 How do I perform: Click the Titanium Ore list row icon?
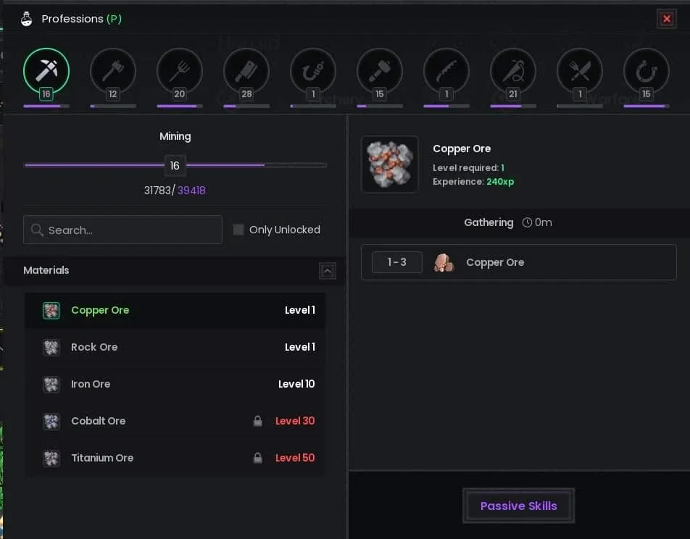point(51,458)
